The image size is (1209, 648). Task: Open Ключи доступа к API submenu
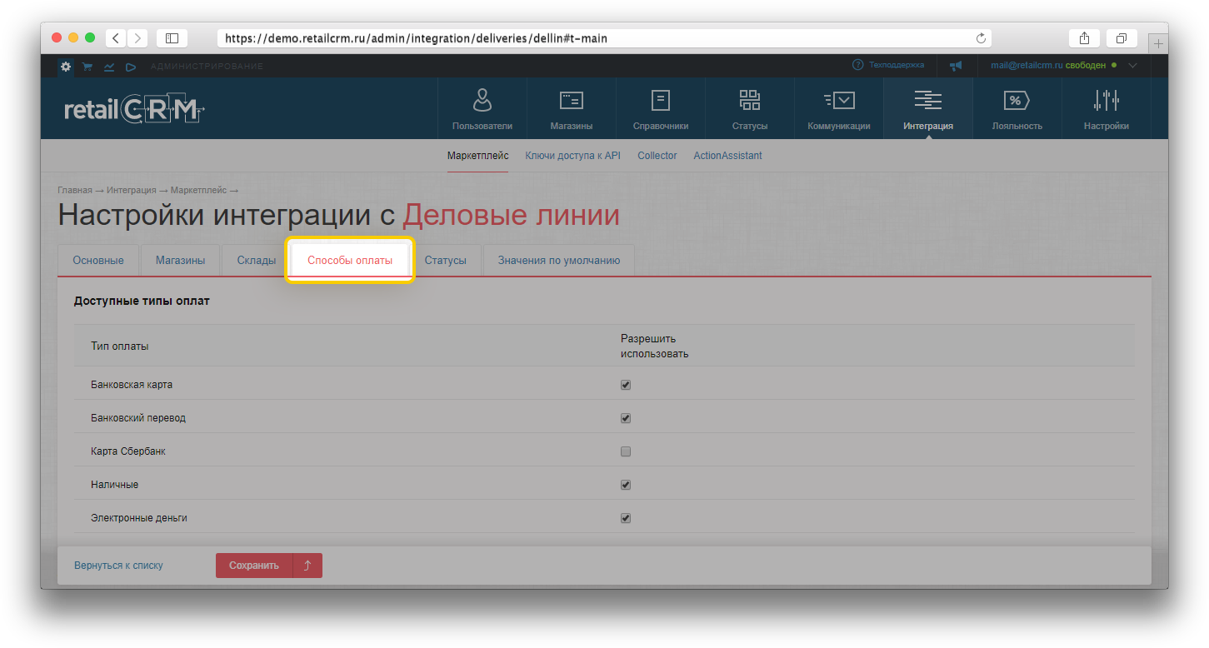[x=573, y=156]
